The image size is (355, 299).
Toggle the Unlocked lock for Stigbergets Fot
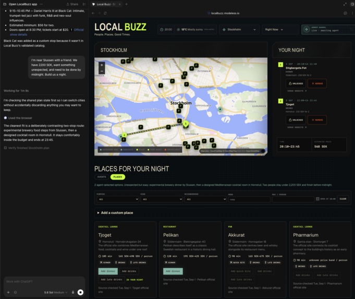tap(296, 83)
